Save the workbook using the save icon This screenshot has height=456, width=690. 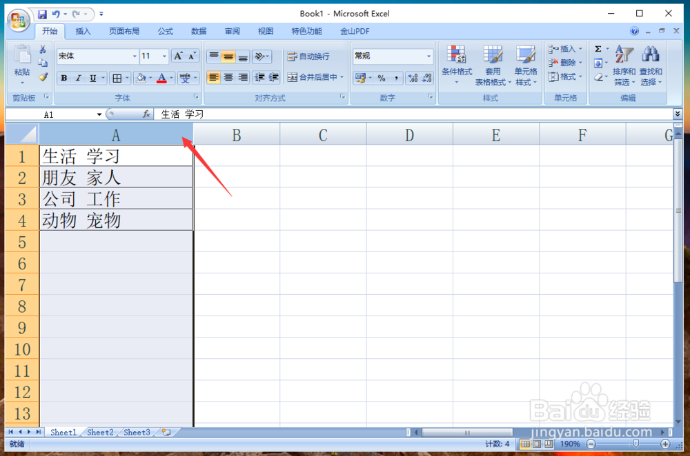[42, 14]
